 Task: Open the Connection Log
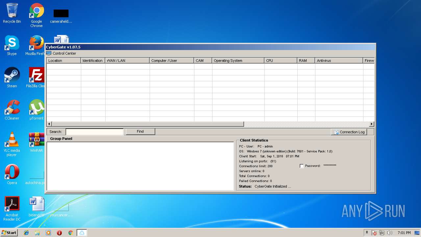point(349,132)
